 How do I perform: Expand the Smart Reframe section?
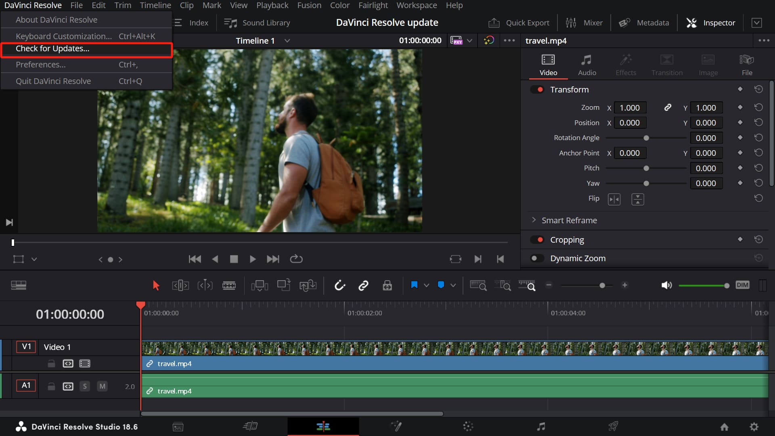click(534, 220)
